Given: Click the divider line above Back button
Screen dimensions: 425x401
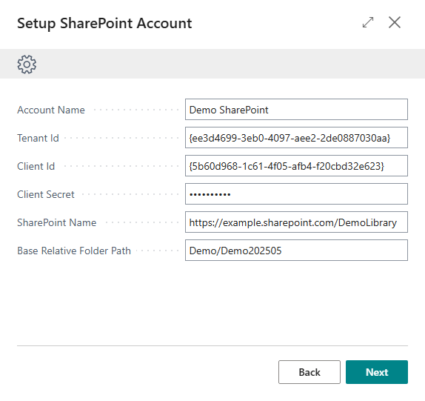Looking at the screenshot, I should tap(212, 345).
